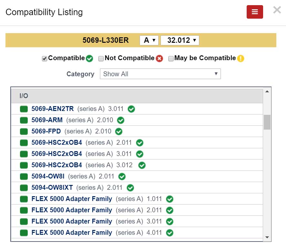Open the 5094-OW8IXT product link

(52, 188)
